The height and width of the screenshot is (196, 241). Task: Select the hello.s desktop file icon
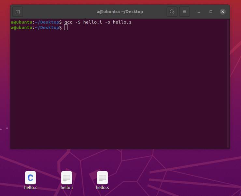(x=102, y=177)
